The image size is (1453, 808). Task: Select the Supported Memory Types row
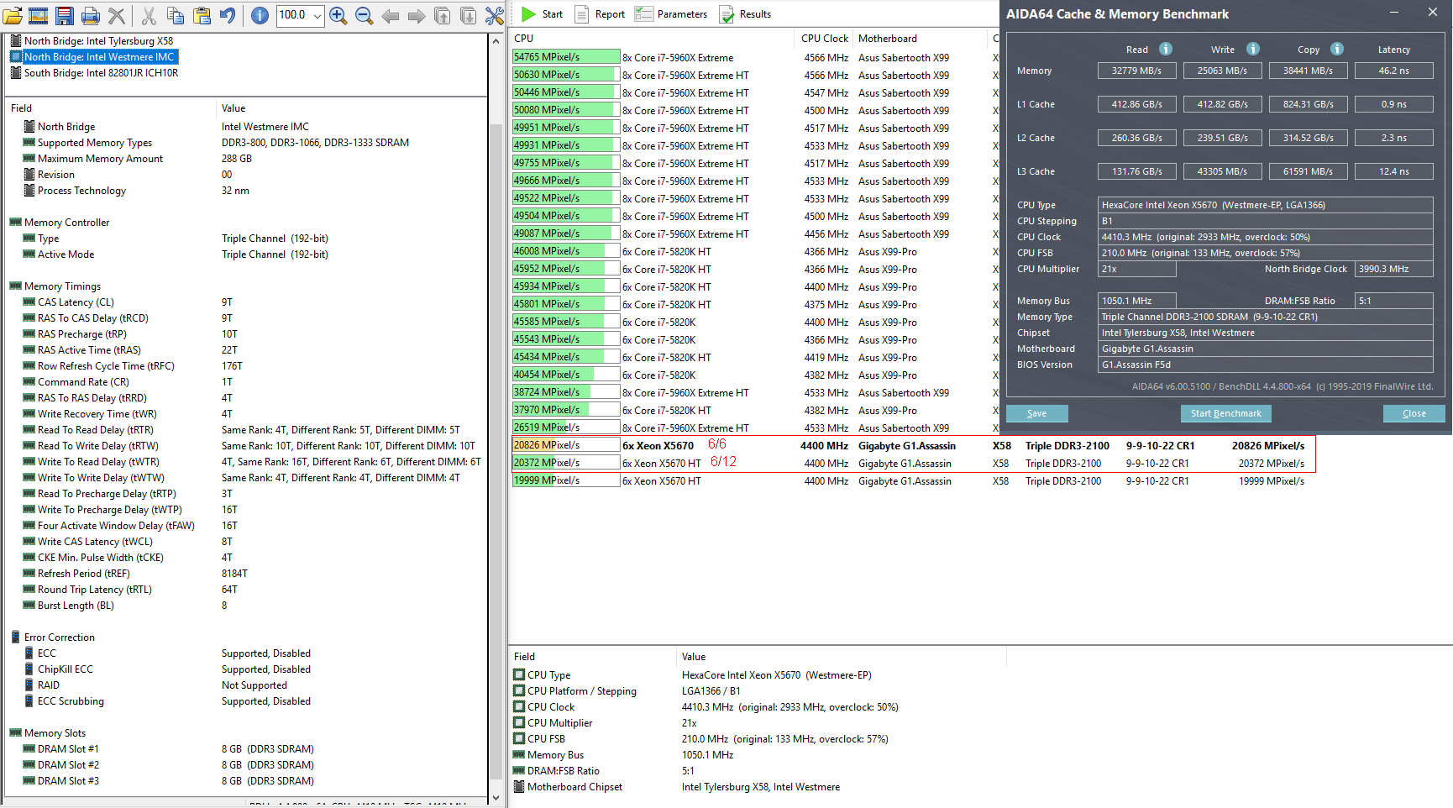pos(248,143)
